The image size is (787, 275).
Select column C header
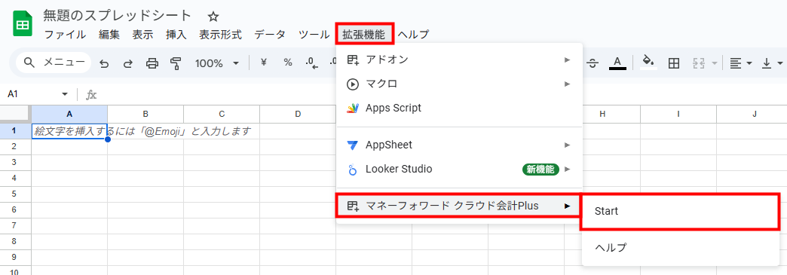222,114
